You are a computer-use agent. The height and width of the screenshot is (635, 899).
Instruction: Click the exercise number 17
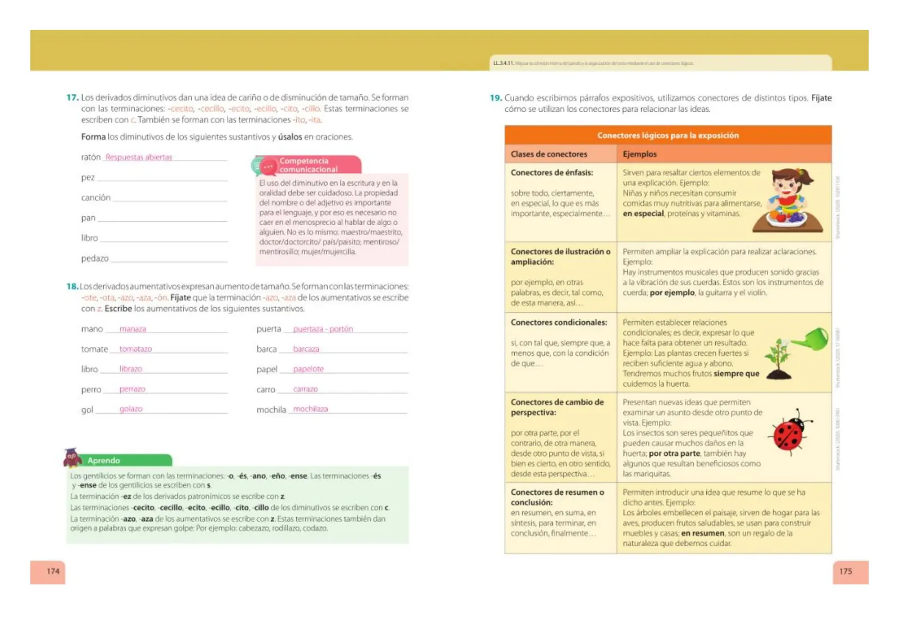[x=72, y=98]
